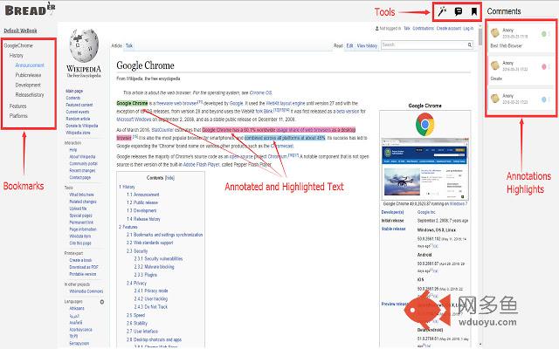
Task: Open the Google Inc link in infobox
Action: (426, 212)
